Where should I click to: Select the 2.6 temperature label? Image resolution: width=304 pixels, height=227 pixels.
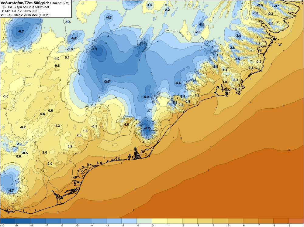point(79,135)
